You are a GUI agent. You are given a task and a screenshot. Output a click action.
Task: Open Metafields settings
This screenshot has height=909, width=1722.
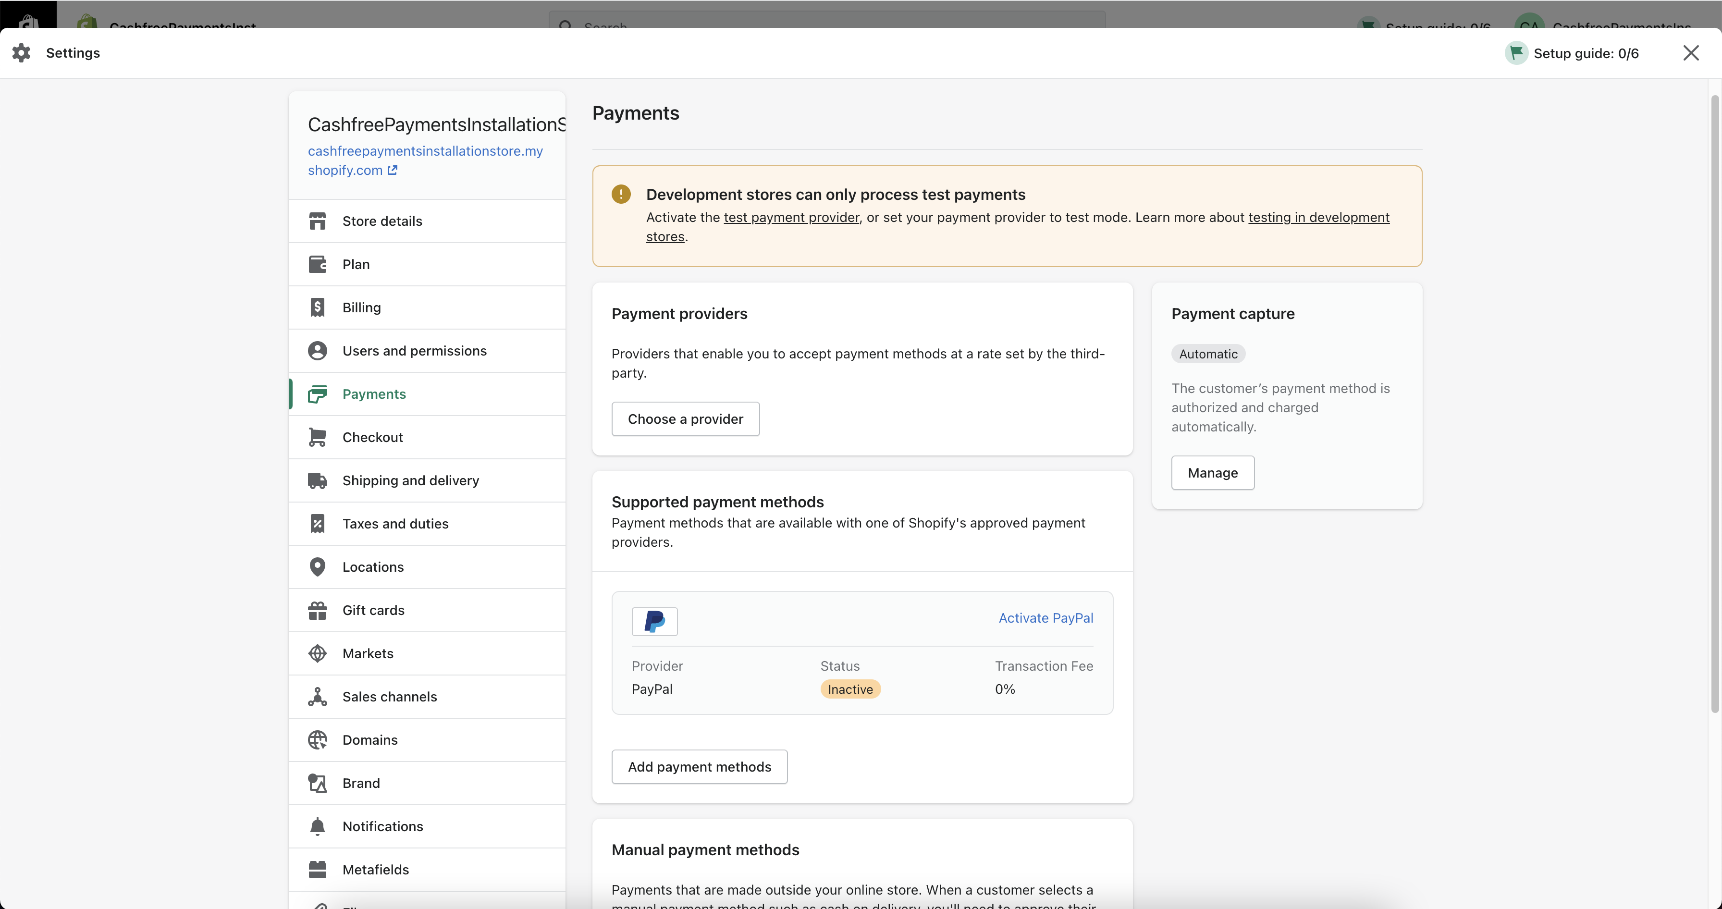[x=427, y=870]
